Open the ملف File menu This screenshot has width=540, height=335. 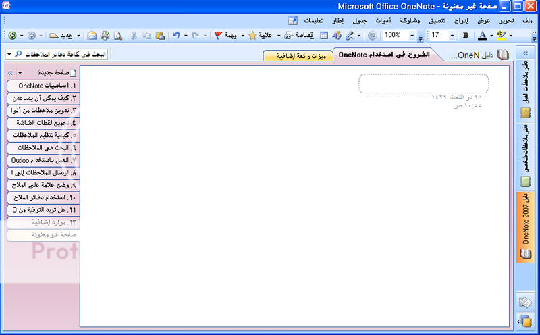coord(527,21)
